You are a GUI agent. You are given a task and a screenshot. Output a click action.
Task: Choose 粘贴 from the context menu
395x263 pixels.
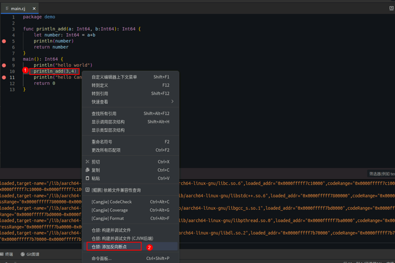[x=130, y=178]
